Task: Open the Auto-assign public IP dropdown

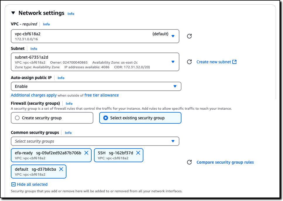Action: click(x=96, y=86)
